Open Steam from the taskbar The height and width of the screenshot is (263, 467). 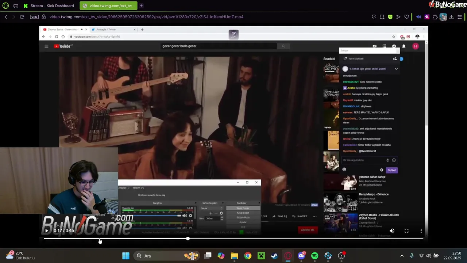tap(274, 256)
